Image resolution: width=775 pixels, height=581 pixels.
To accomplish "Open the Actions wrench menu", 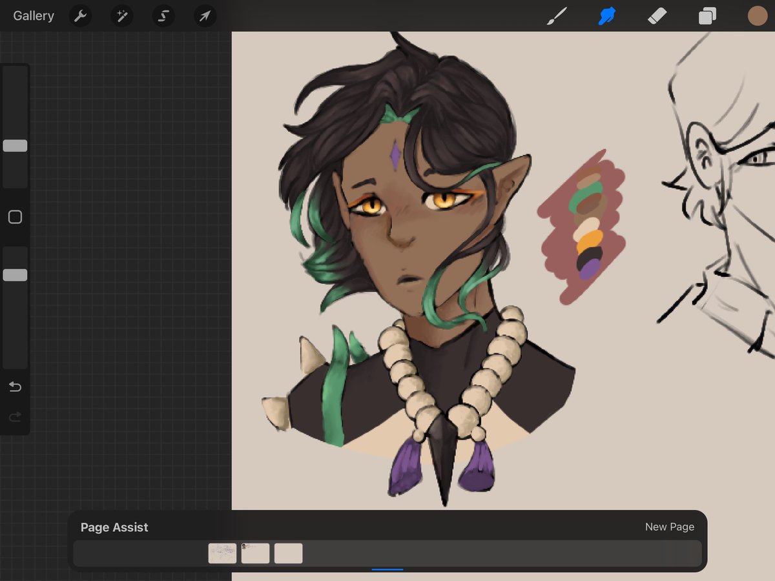I will (x=81, y=15).
